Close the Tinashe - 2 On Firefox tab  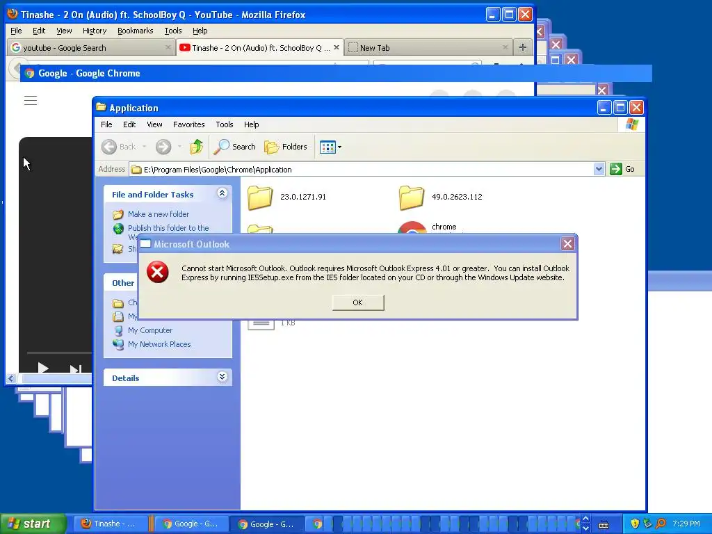337,47
